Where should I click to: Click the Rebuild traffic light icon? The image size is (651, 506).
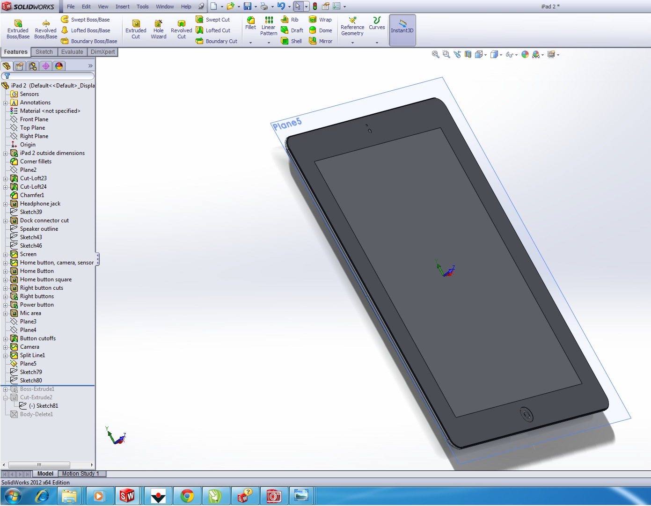(x=315, y=7)
